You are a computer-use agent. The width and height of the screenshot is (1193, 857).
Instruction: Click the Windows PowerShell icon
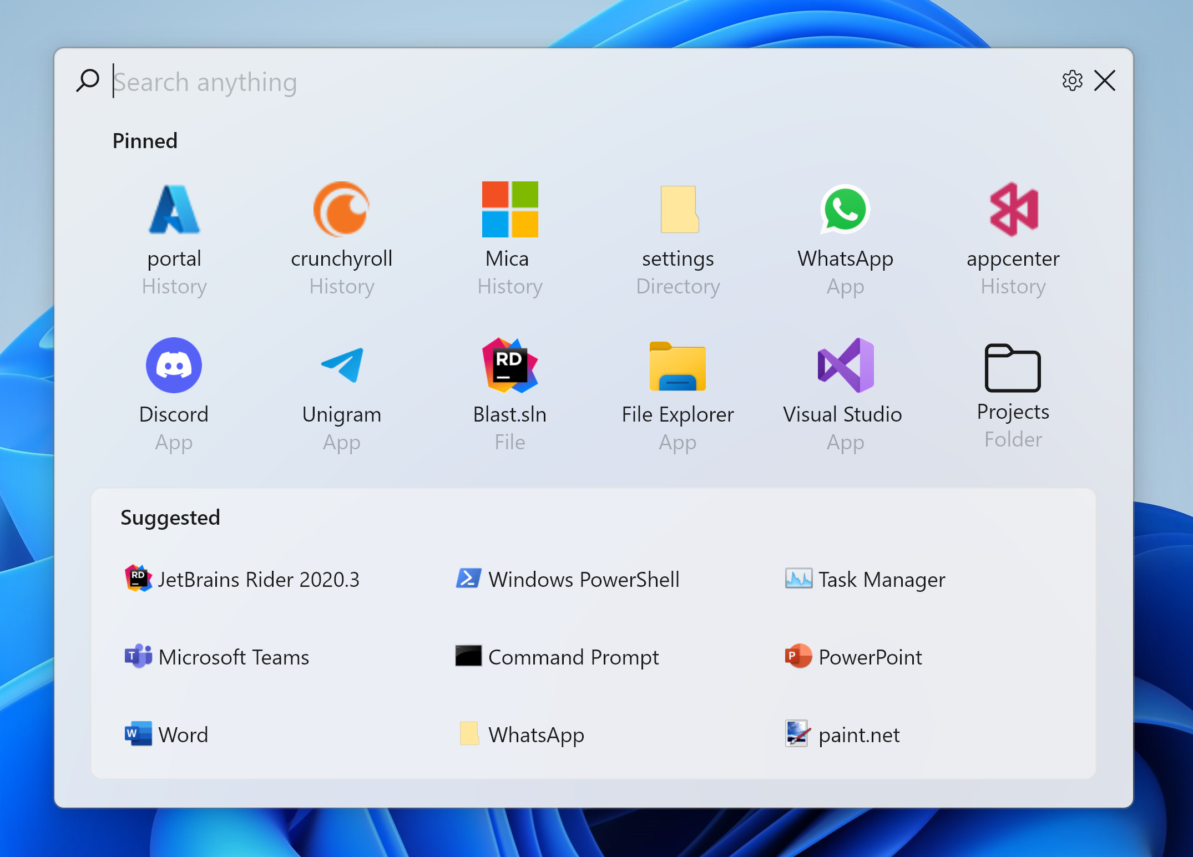pos(468,578)
